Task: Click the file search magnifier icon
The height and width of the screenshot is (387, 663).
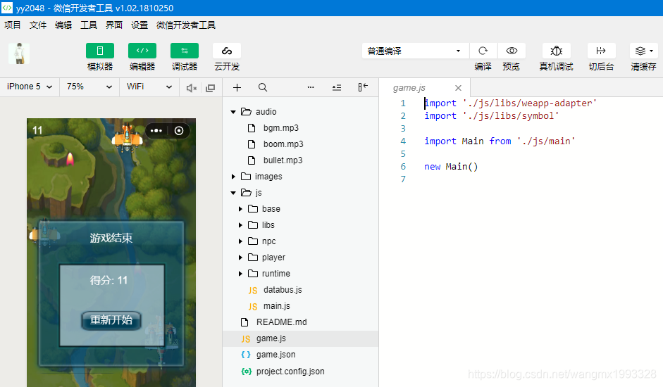Action: [263, 87]
